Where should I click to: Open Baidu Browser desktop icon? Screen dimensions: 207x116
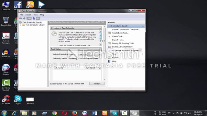(x=6, y=70)
